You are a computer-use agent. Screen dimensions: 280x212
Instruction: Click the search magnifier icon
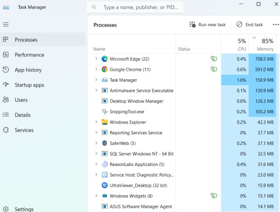point(94,7)
